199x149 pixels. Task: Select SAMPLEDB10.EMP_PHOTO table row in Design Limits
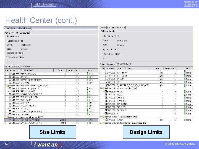coord(146,107)
